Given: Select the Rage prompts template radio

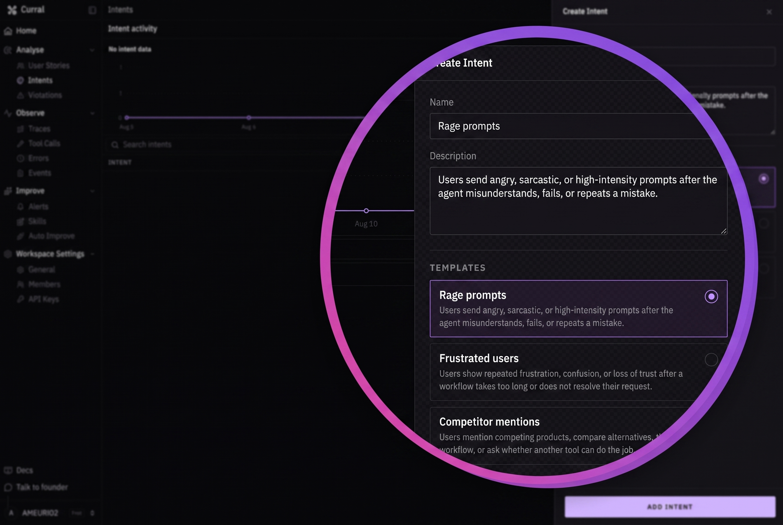Looking at the screenshot, I should coord(711,296).
